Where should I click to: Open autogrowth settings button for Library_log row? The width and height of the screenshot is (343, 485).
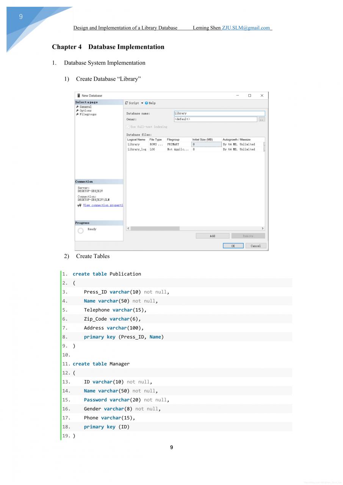264,149
